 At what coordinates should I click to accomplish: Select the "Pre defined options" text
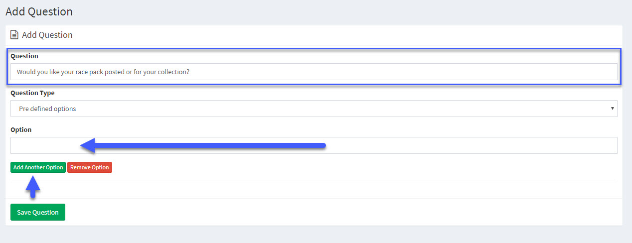tap(47, 109)
